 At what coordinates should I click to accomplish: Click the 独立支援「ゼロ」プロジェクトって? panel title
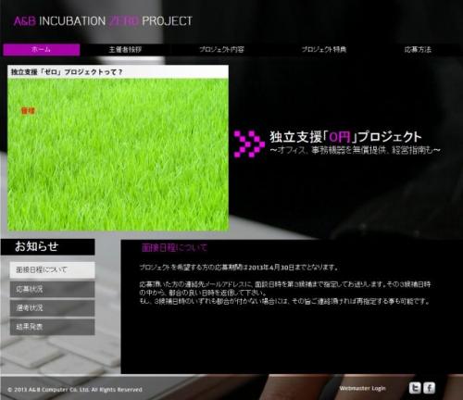pyautogui.click(x=67, y=72)
